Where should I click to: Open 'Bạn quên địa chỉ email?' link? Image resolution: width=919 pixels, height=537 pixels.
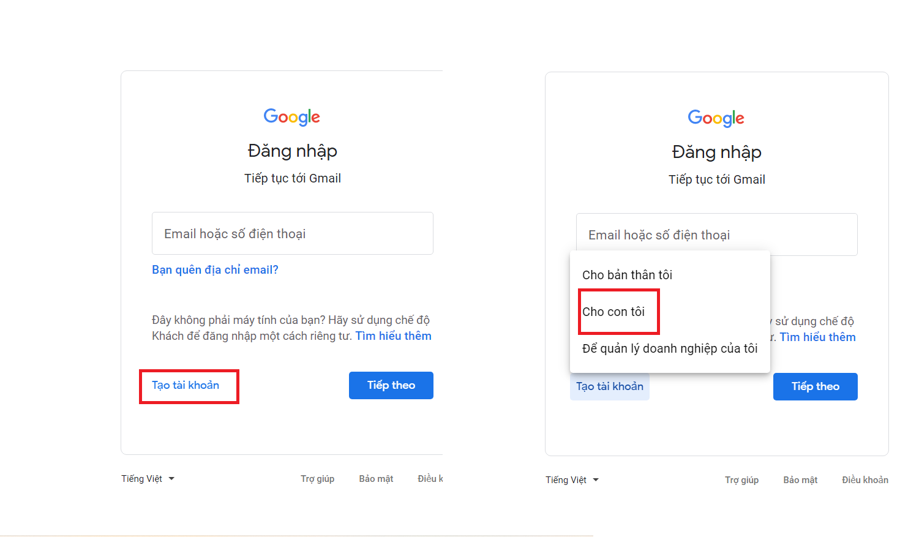tap(216, 269)
